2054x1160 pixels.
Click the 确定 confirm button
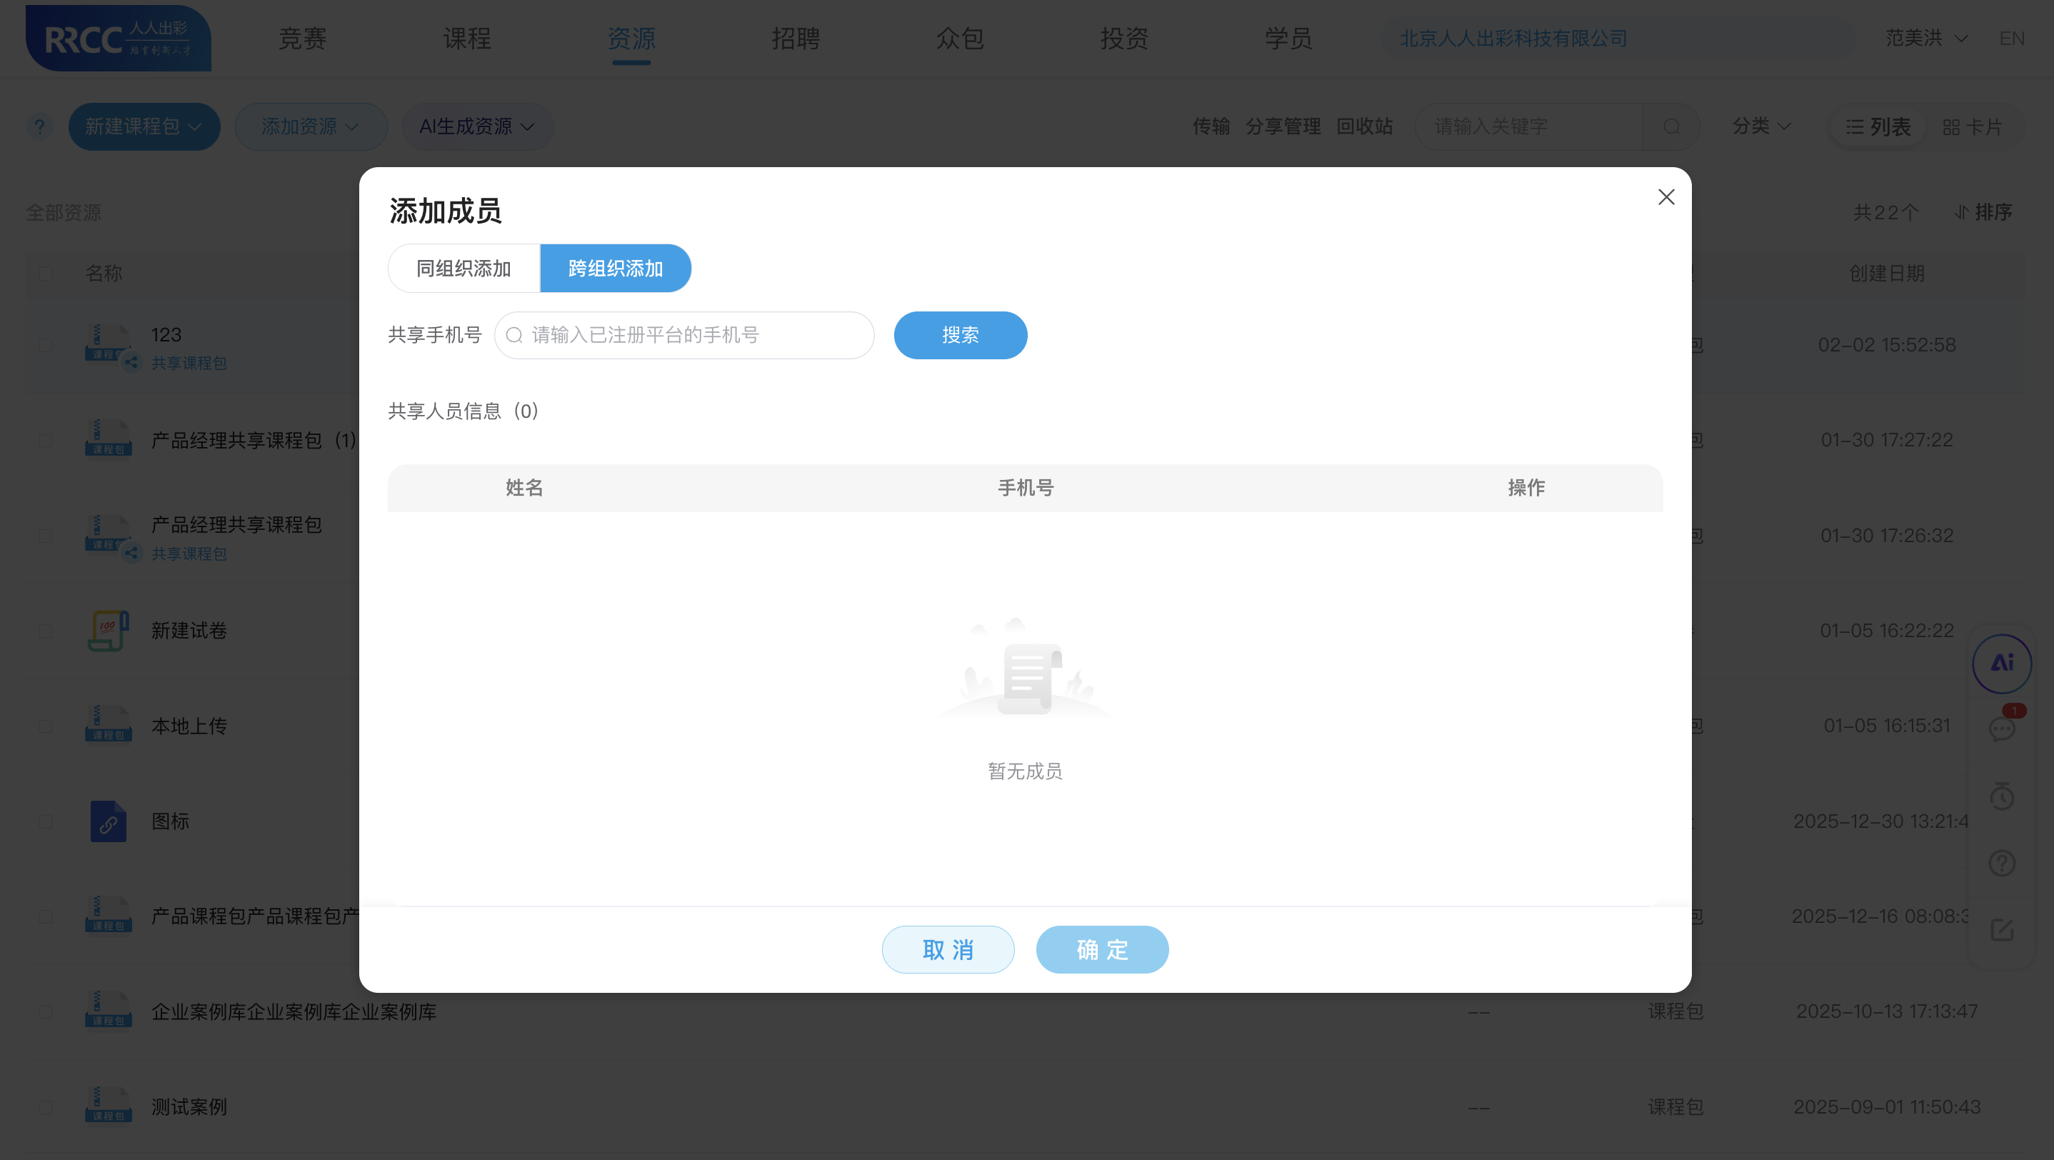click(1103, 949)
